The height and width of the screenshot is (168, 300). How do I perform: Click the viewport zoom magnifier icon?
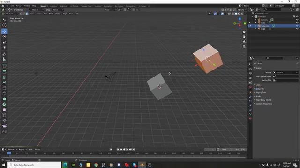coord(244,32)
